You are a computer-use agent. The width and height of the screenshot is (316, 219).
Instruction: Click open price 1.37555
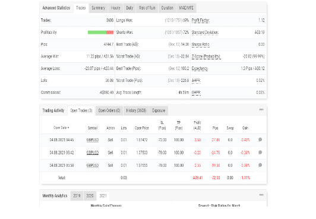tap(142, 165)
